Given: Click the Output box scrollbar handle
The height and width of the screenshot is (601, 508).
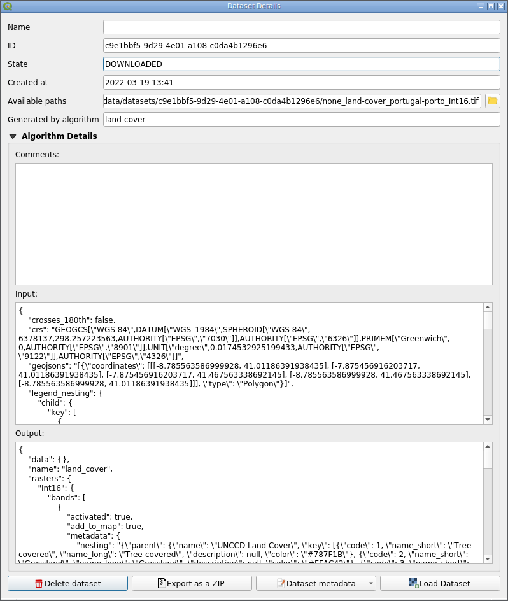Looking at the screenshot, I should point(488,460).
